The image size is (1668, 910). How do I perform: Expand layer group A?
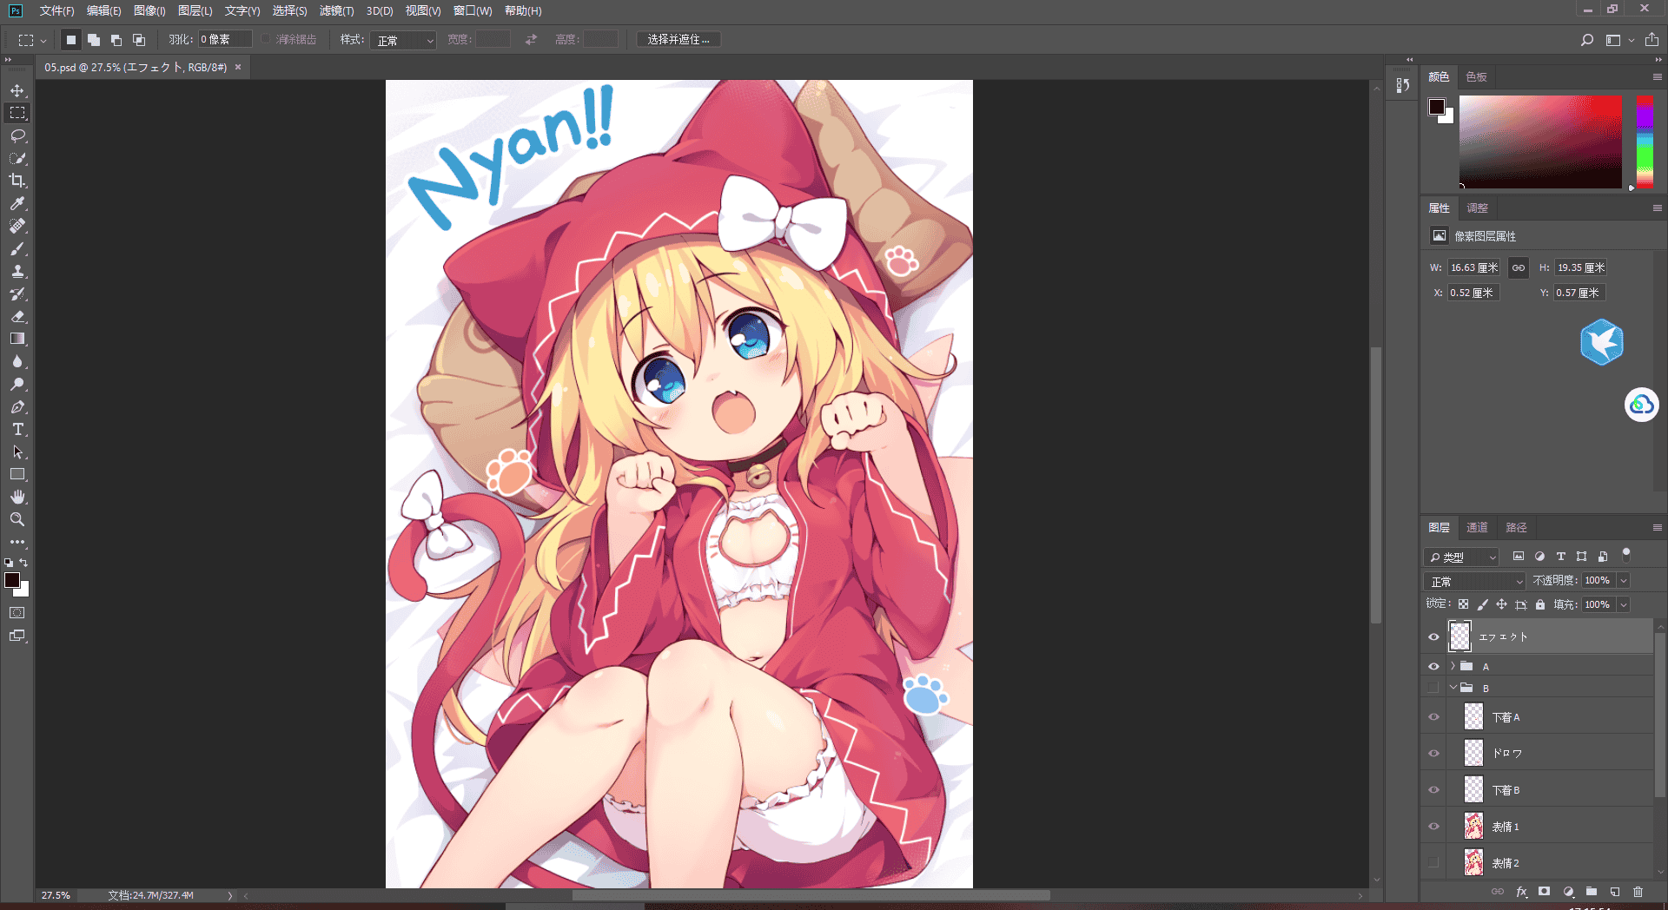tap(1453, 666)
